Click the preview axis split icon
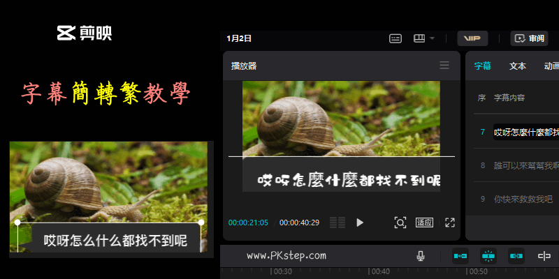Viewport: 559px width, 279px height. pyautogui.click(x=544, y=256)
